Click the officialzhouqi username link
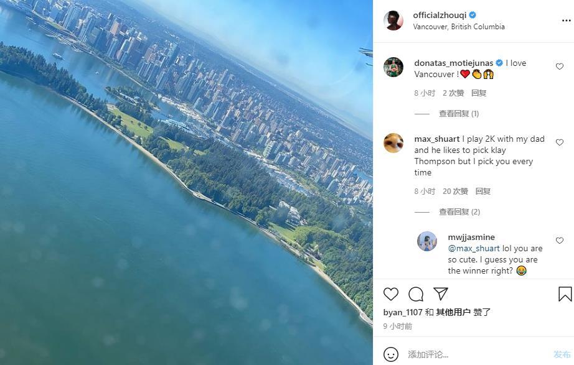This screenshot has height=365, width=574. pos(440,15)
